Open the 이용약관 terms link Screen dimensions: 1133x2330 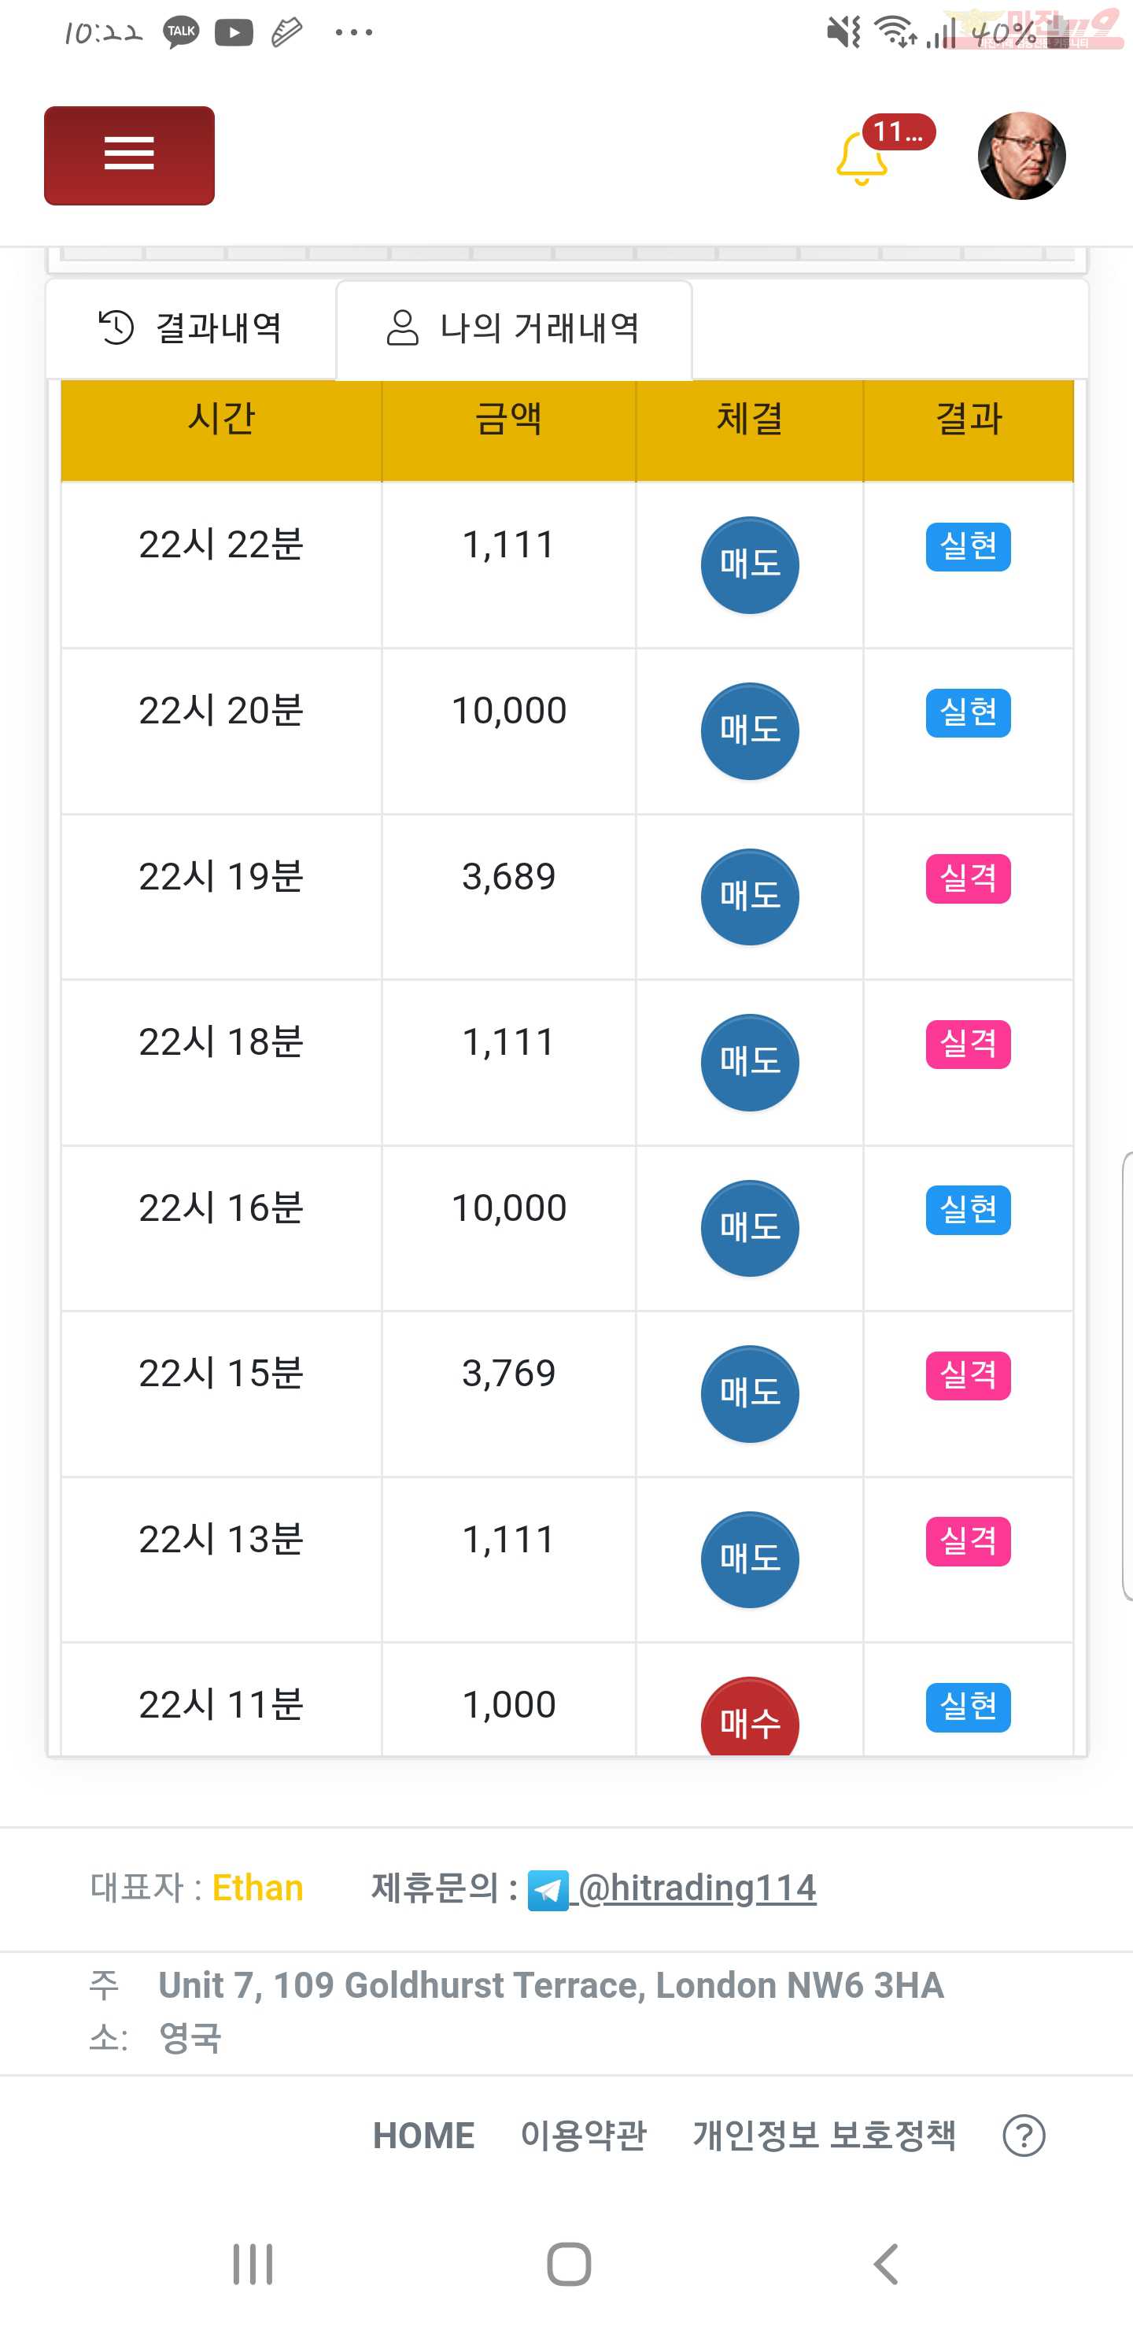[583, 2136]
